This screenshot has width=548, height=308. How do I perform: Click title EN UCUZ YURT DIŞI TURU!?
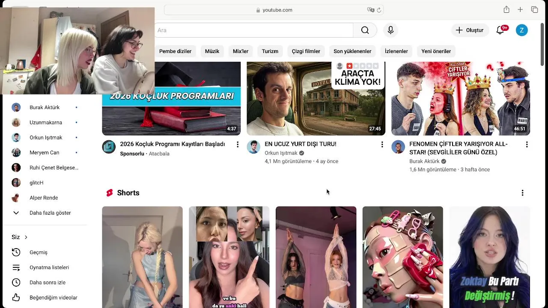pyautogui.click(x=301, y=144)
